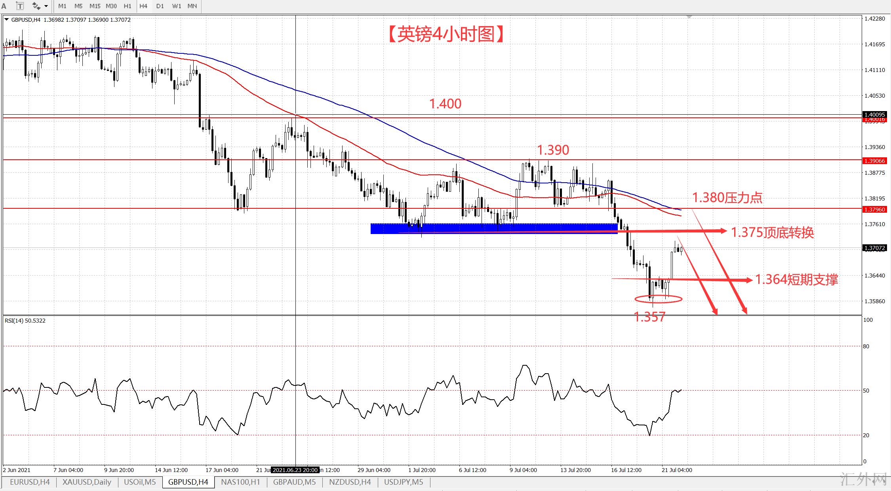Switch to the EURUSD,H4 chart tab
The width and height of the screenshot is (891, 491).
tap(30, 482)
